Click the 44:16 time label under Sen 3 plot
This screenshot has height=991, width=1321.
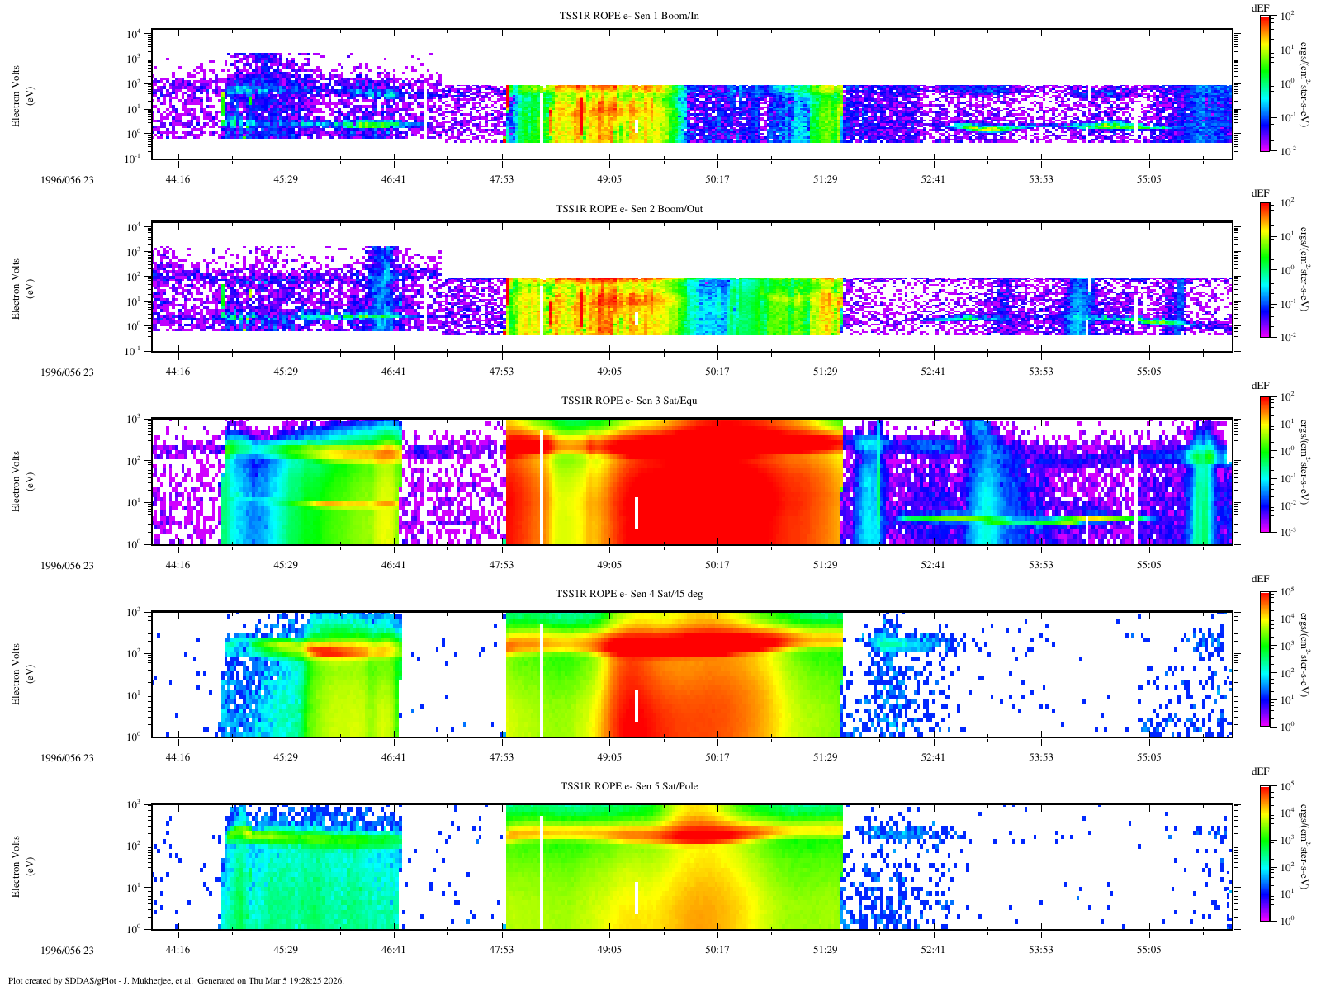coord(178,565)
